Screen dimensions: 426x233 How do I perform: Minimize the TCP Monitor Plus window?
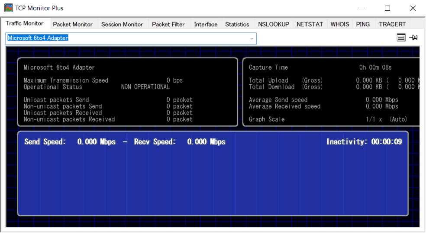tap(362, 8)
